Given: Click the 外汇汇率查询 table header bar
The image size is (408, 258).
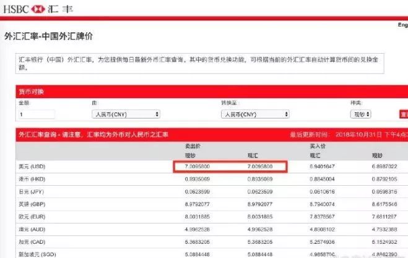Looking at the screenshot, I should (212, 135).
